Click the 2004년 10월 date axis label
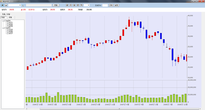The image size is (205, 110). [x=38, y=105]
